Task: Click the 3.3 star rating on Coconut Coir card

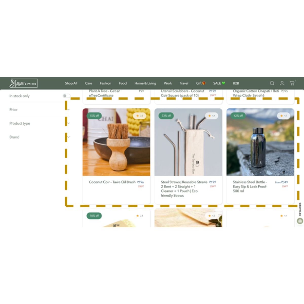Action: [x=139, y=116]
